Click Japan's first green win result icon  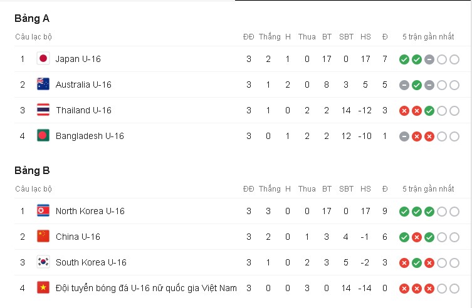point(404,59)
